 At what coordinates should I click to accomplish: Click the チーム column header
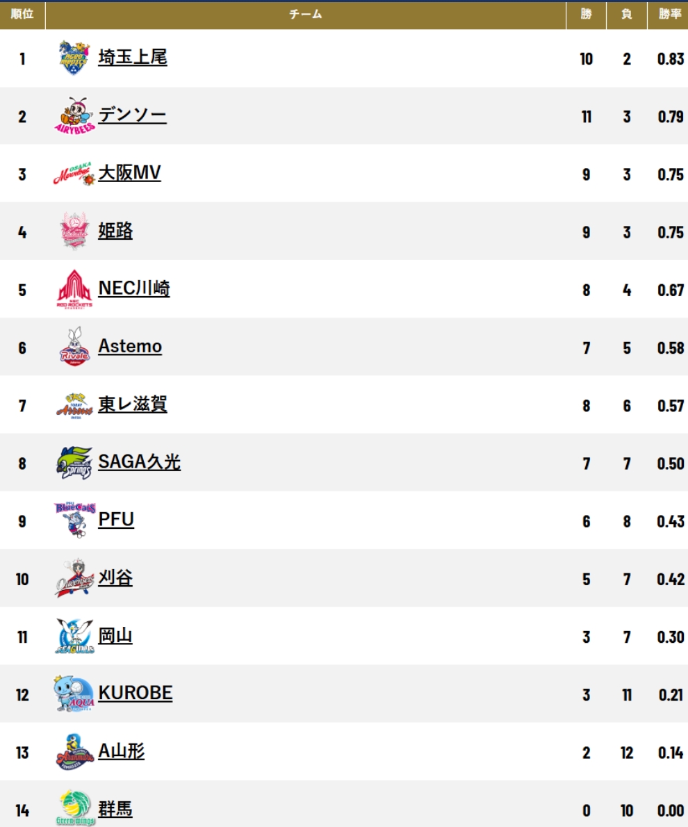(306, 14)
